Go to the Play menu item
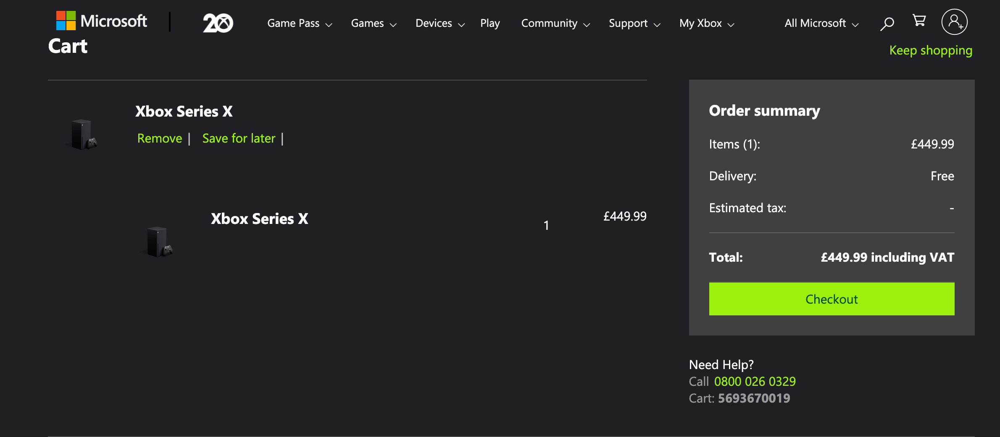Image resolution: width=1000 pixels, height=437 pixels. tap(490, 23)
